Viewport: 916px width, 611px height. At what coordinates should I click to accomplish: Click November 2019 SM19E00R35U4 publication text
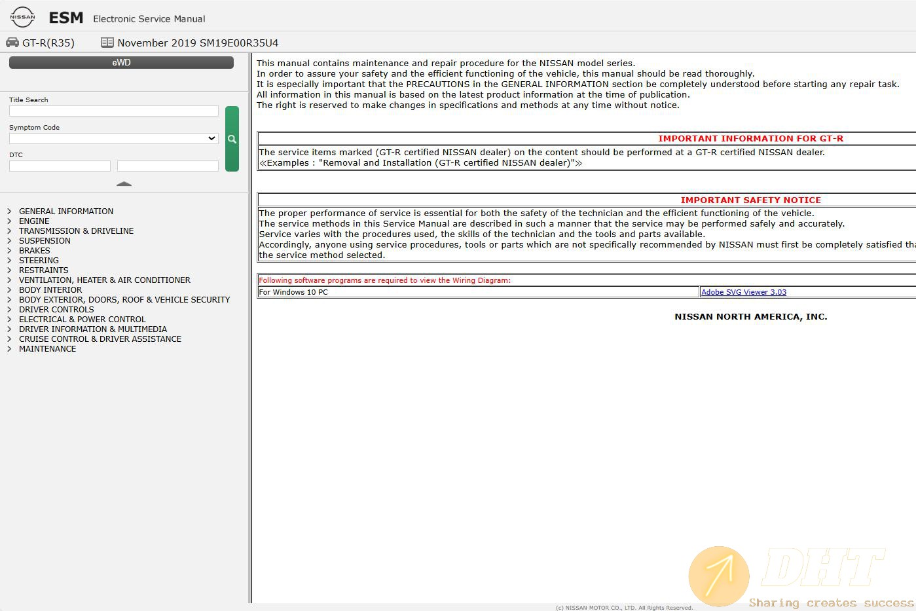click(198, 43)
